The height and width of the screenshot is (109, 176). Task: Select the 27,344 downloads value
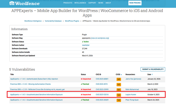click(84, 49)
